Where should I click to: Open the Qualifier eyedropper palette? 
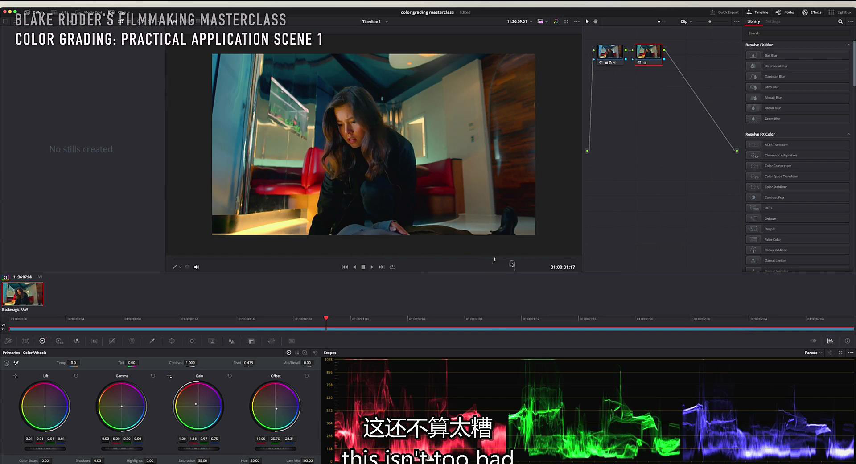coord(152,341)
